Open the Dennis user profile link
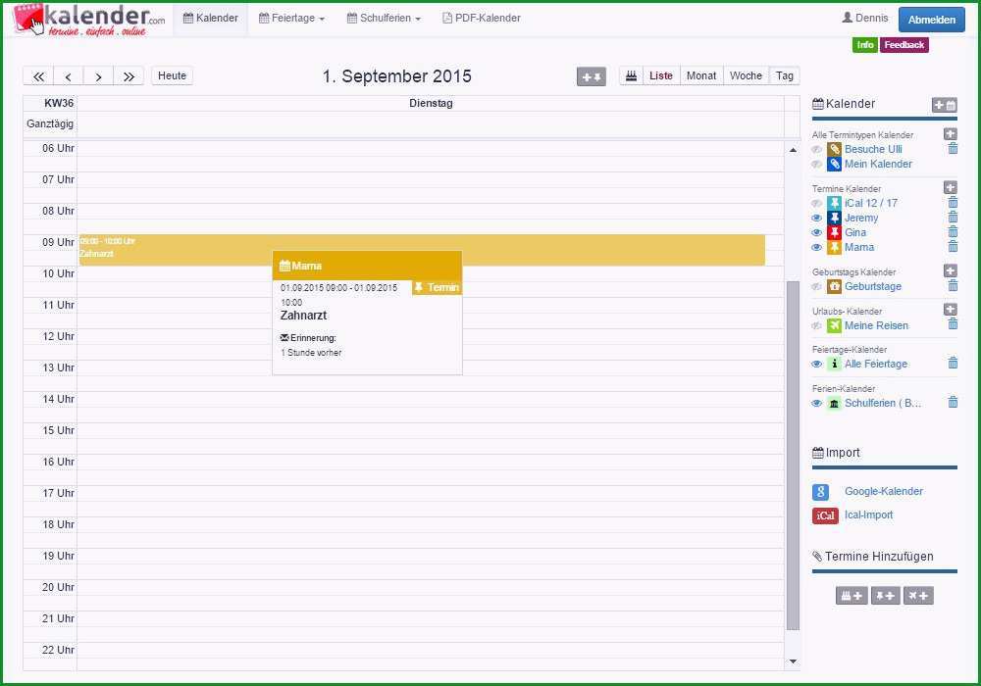The height and width of the screenshot is (686, 981). pos(865,18)
